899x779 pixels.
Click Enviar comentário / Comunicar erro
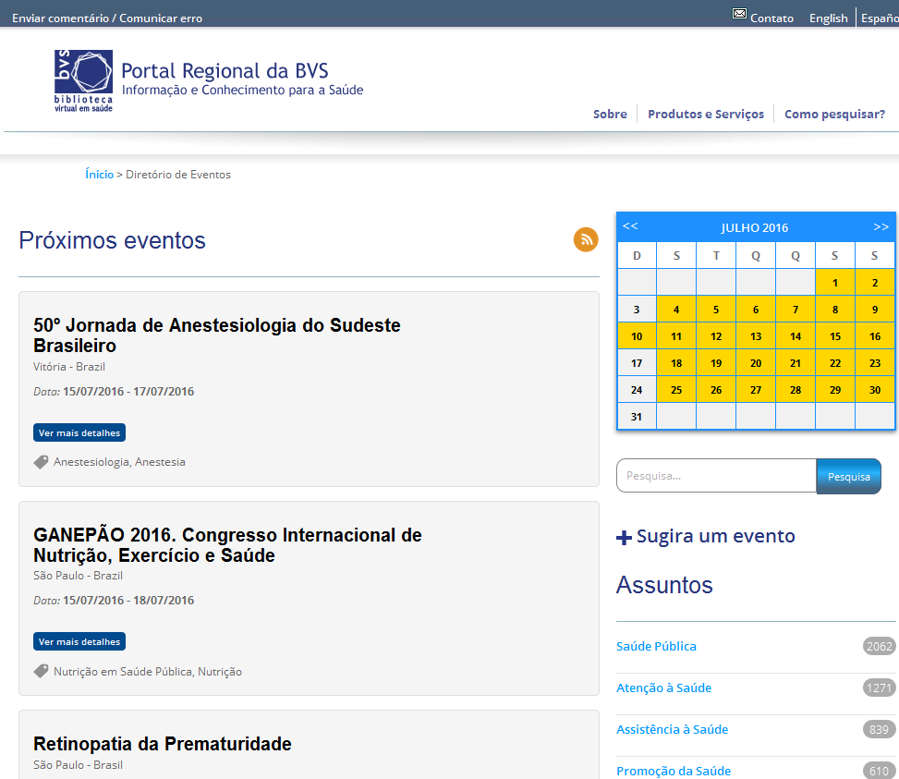coord(107,18)
